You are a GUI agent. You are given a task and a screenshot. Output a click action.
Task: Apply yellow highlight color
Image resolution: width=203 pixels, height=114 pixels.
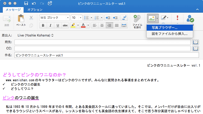coord(73,25)
